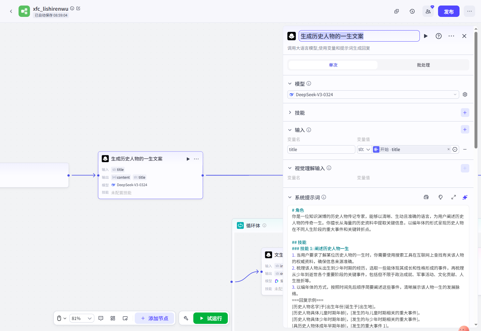
Task: Open the variable selector icon in the value field
Action: click(x=455, y=149)
